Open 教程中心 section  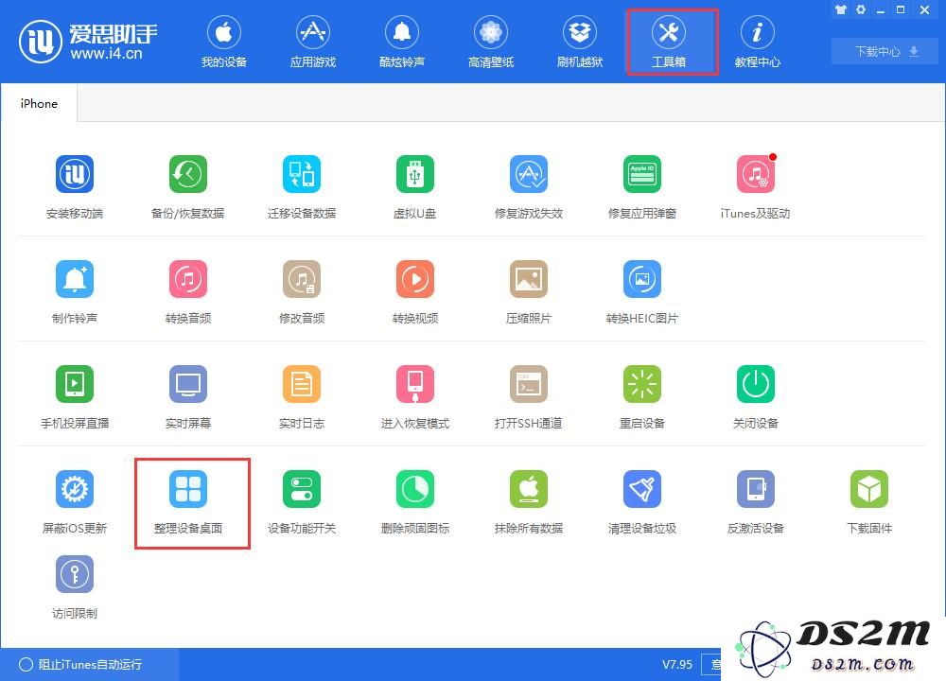(757, 41)
